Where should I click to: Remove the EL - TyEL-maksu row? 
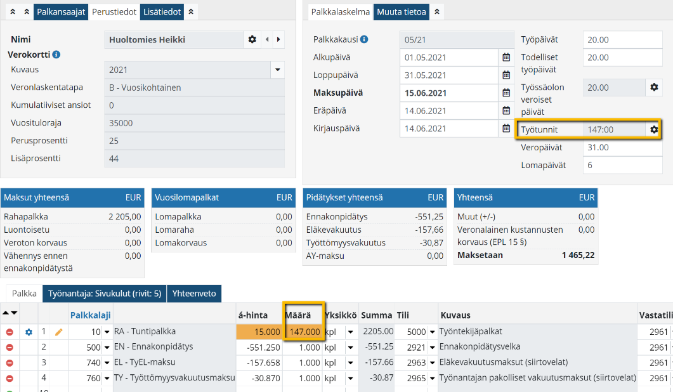tap(10, 363)
